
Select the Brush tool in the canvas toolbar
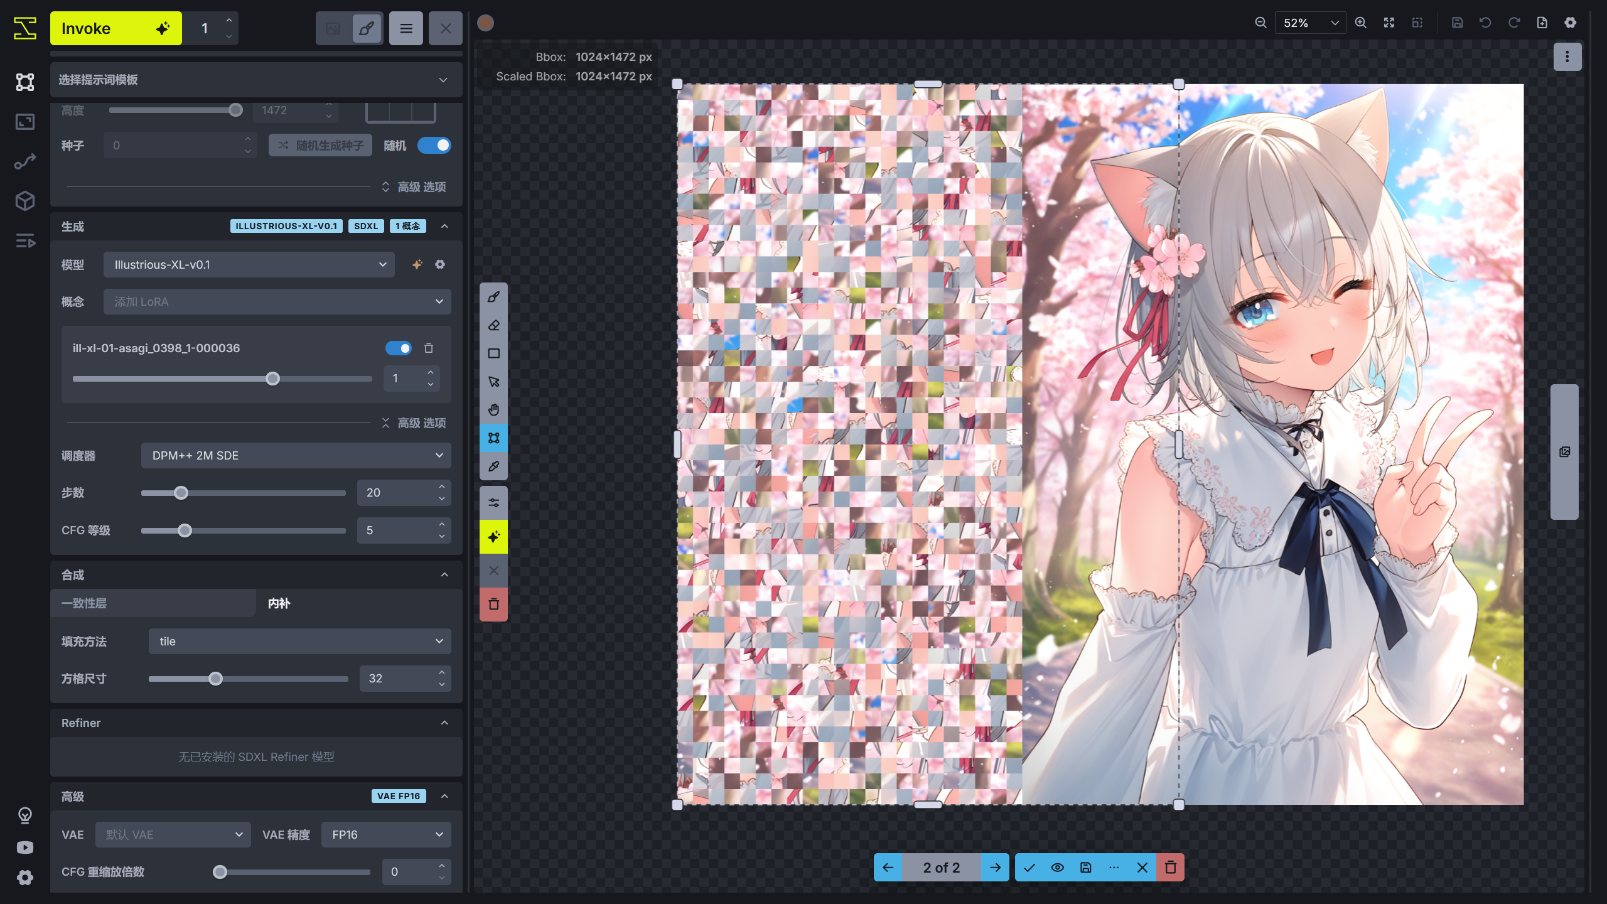pyautogui.click(x=493, y=296)
